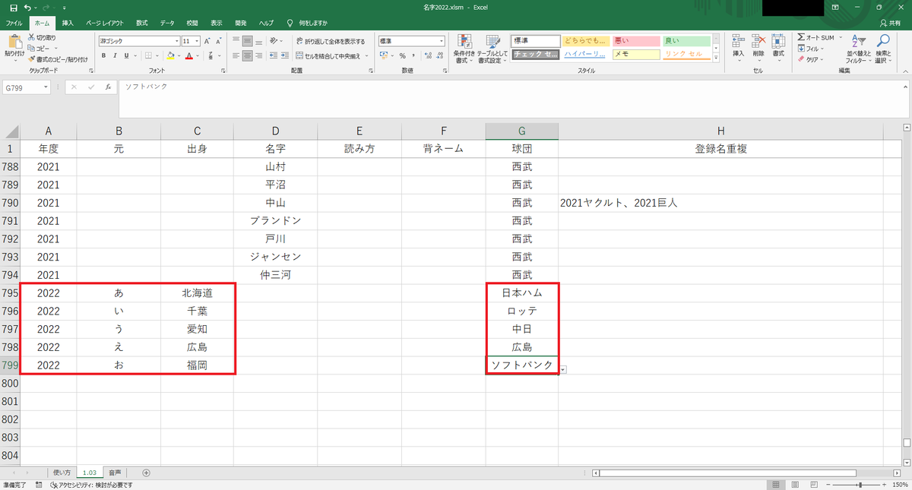This screenshot has height=490, width=912.
Task: Apply the fill color bucket icon
Action: pyautogui.click(x=170, y=55)
